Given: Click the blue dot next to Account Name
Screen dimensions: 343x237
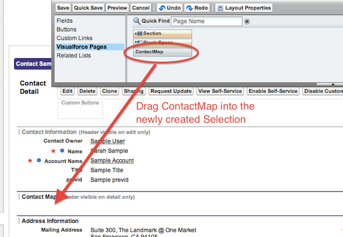Looking at the screenshot, I should [x=39, y=160].
